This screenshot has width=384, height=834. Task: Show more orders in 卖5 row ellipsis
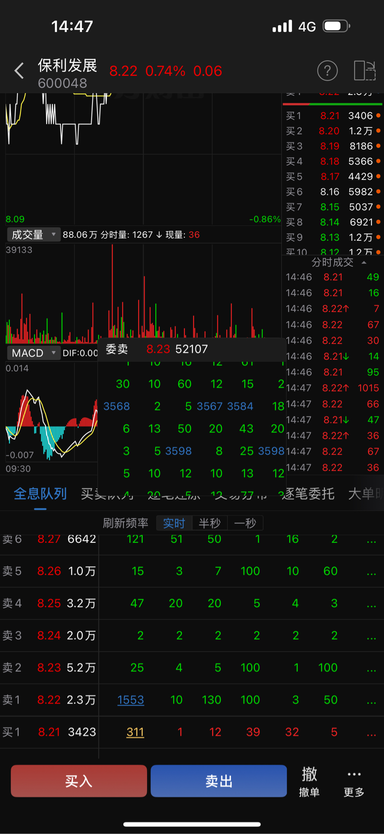point(371,573)
